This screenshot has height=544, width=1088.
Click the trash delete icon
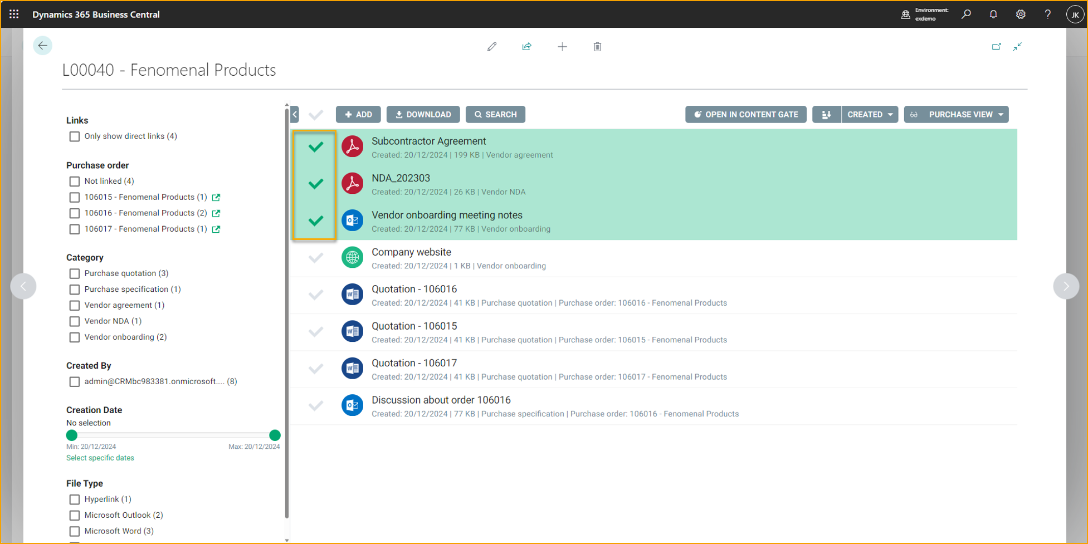(597, 47)
